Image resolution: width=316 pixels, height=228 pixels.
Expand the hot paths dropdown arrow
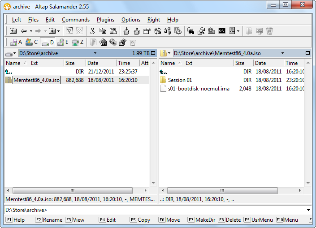[58, 31]
